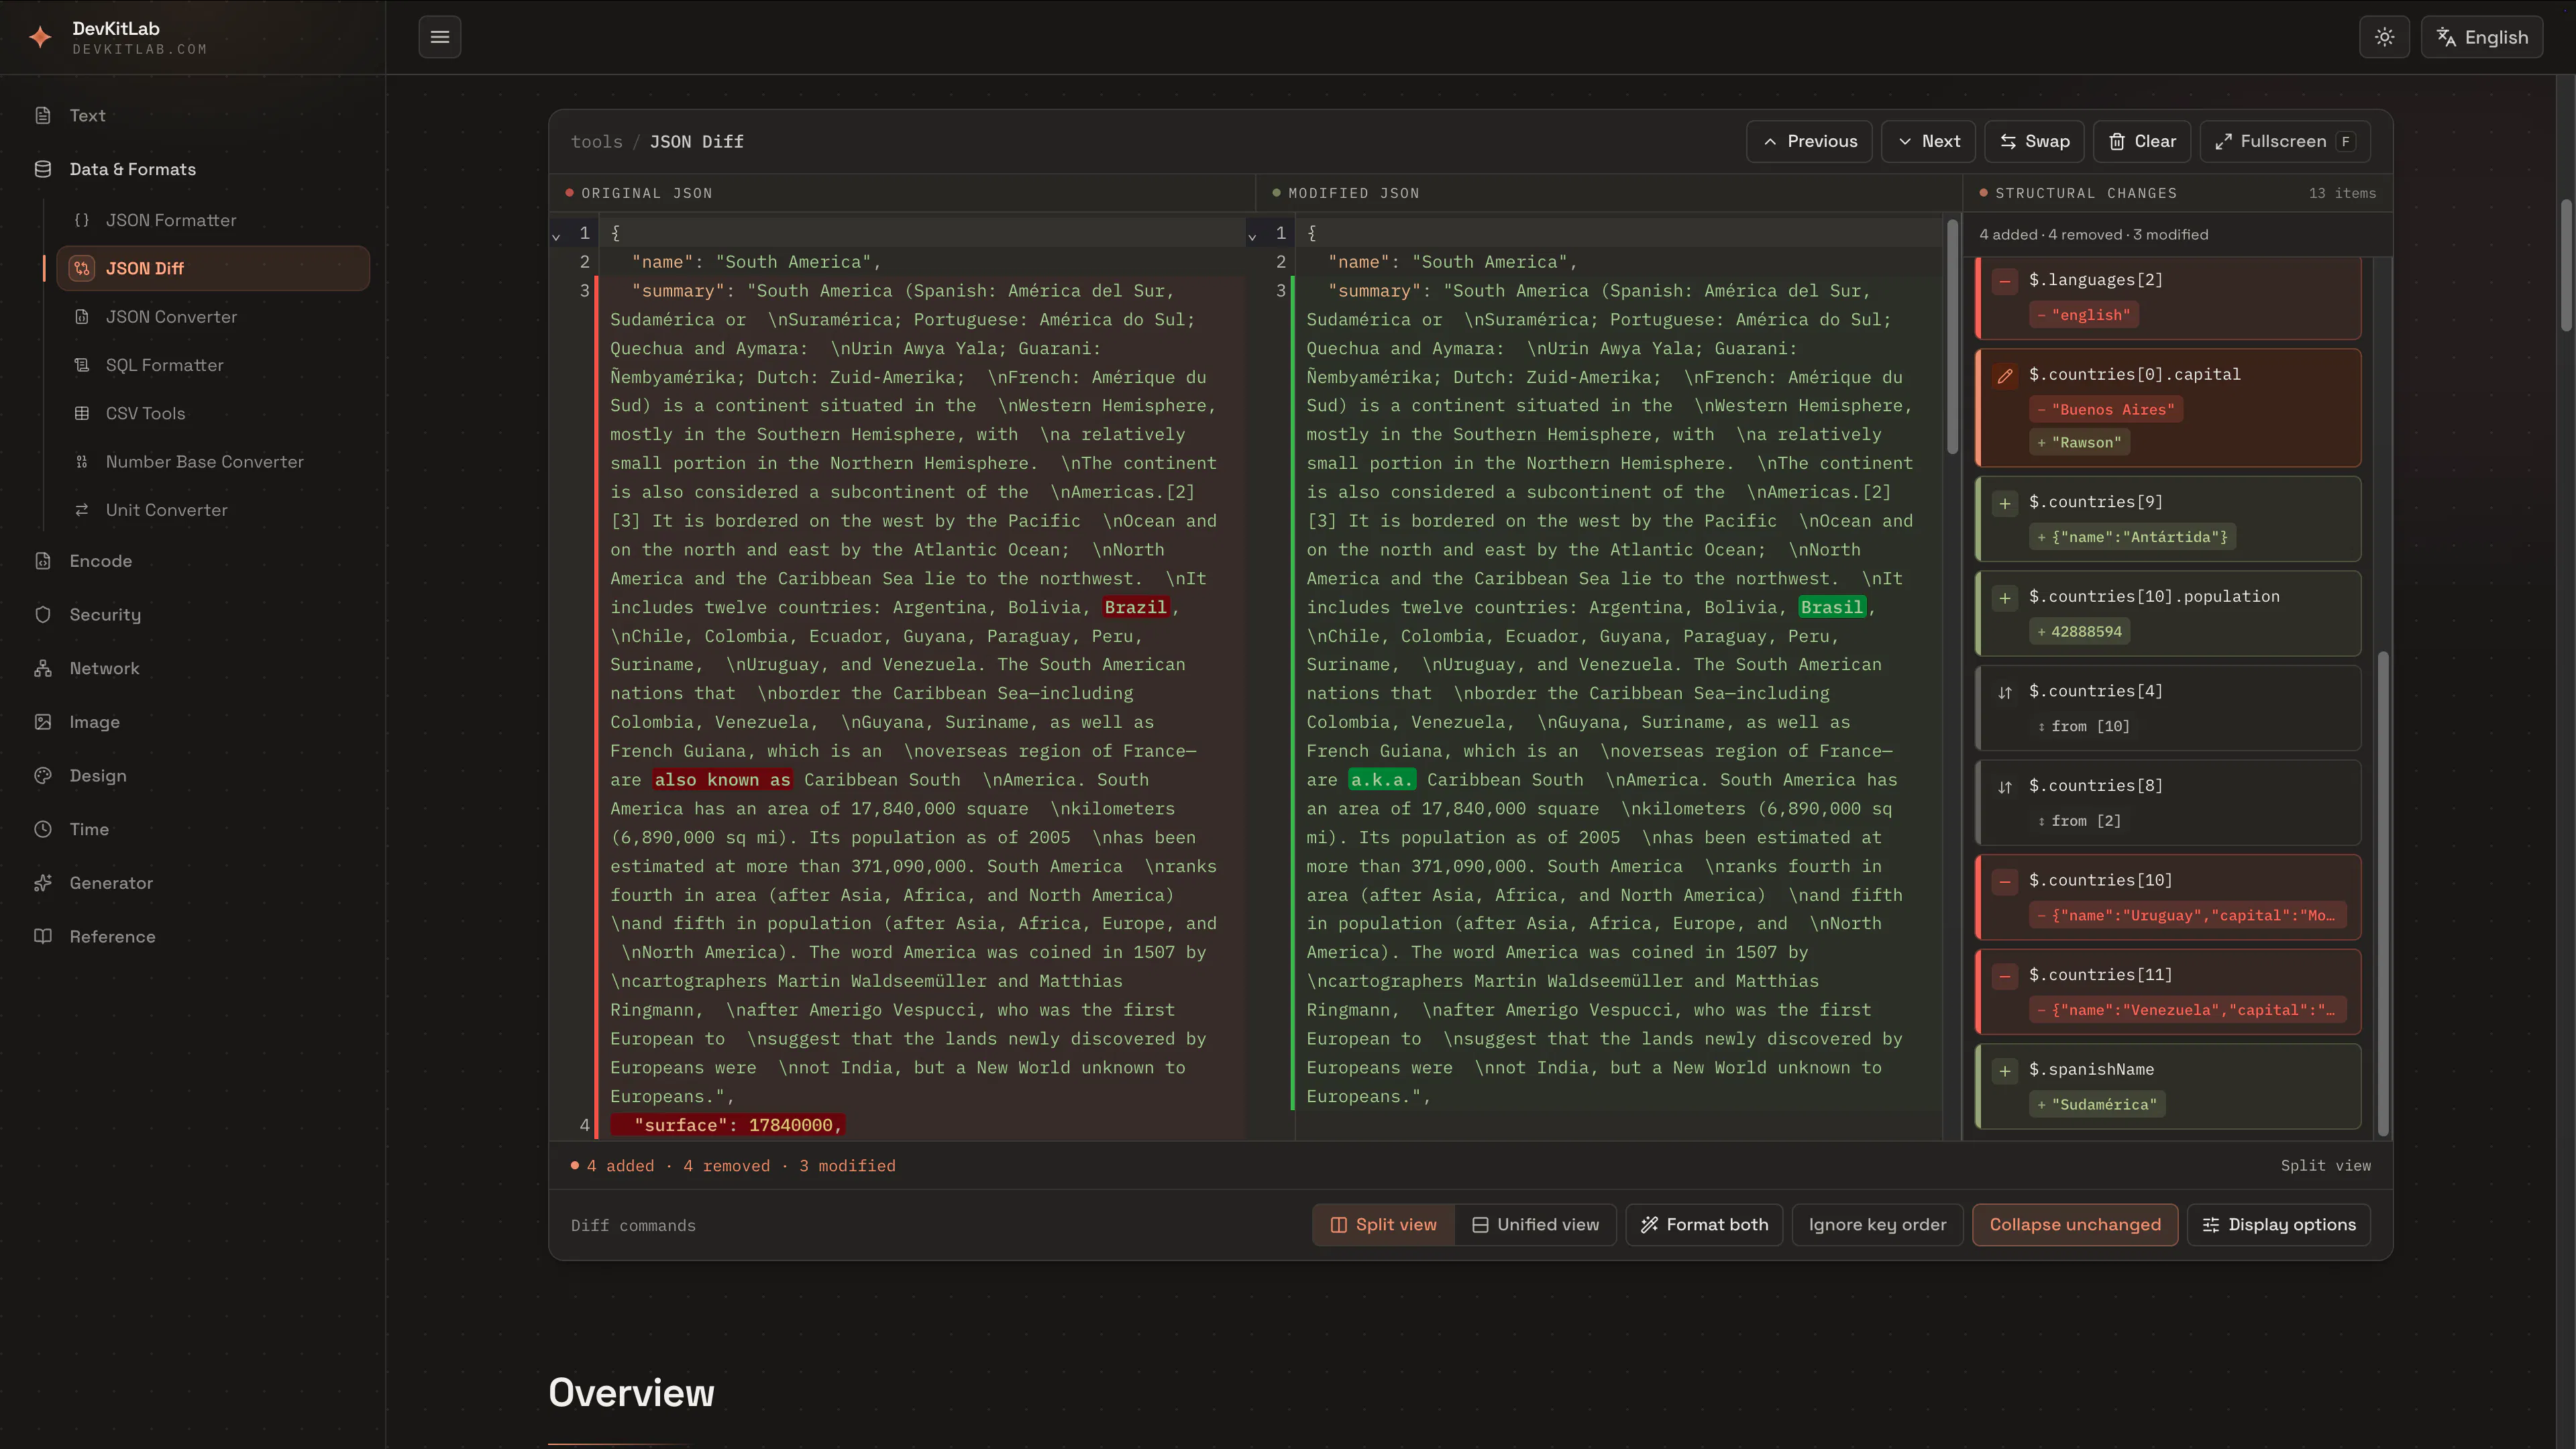This screenshot has width=2576, height=1449.
Task: Click Format both button
Action: [1704, 1225]
